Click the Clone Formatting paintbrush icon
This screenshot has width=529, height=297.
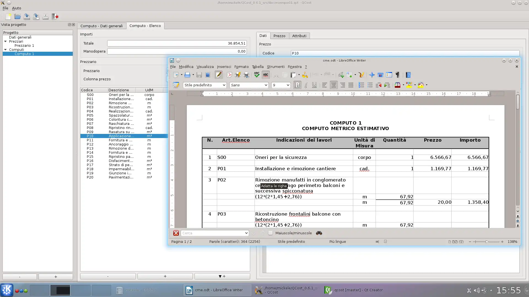(x=305, y=75)
